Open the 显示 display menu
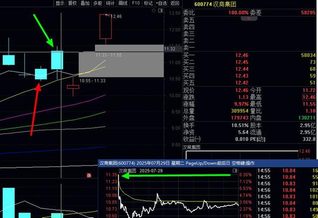 pyautogui.click(x=60, y=3)
